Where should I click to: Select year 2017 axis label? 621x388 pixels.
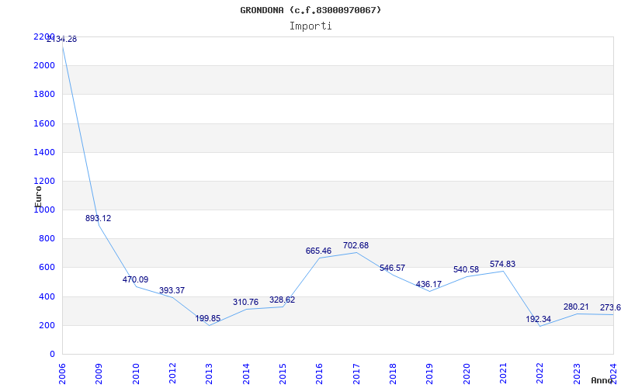(x=356, y=373)
